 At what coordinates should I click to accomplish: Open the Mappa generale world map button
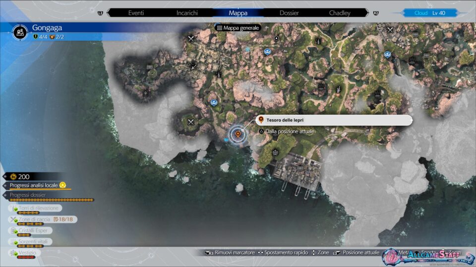[x=238, y=28]
